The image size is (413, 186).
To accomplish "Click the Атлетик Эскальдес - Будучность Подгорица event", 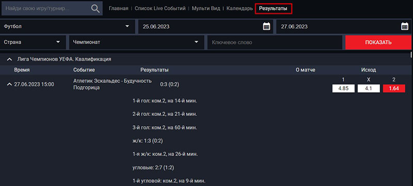I will click(x=112, y=84).
